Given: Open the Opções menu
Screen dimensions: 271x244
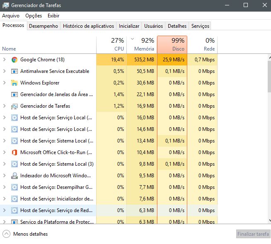Looking at the screenshot, I should pos(34,16).
